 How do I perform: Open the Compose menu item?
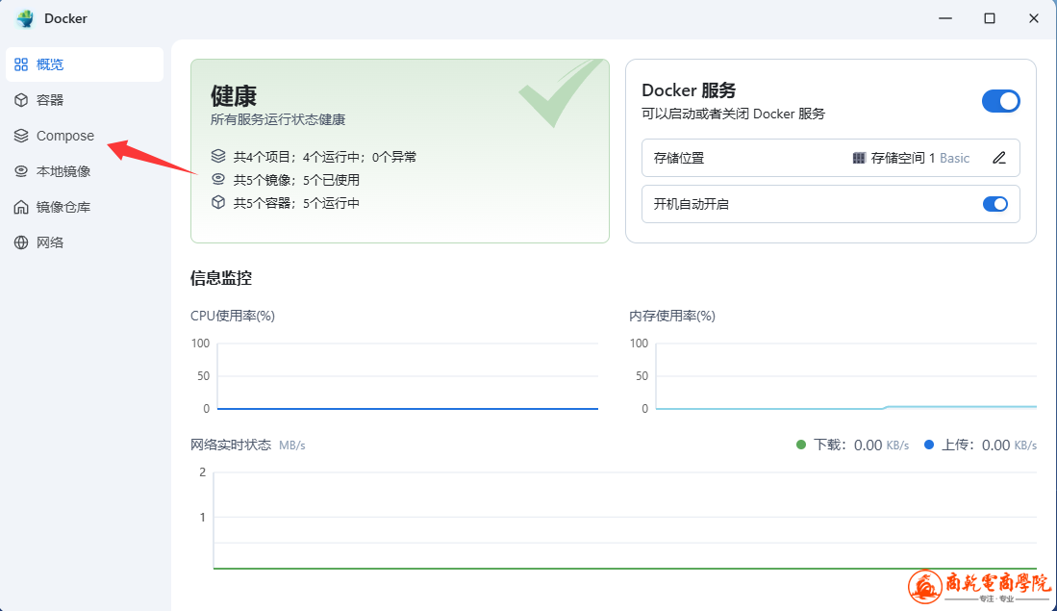tap(65, 136)
